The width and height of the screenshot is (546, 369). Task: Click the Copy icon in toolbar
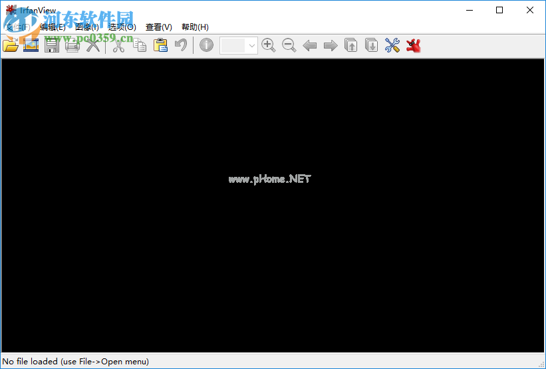coord(140,45)
